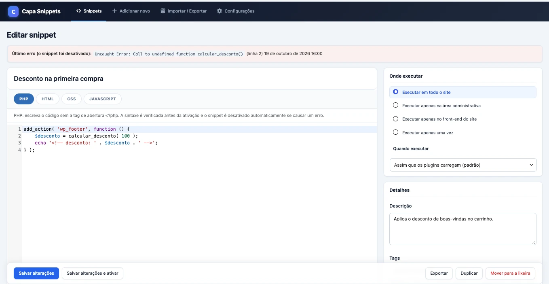This screenshot has width=549, height=284.
Task: Click the Configurações gear icon
Action: [x=220, y=11]
